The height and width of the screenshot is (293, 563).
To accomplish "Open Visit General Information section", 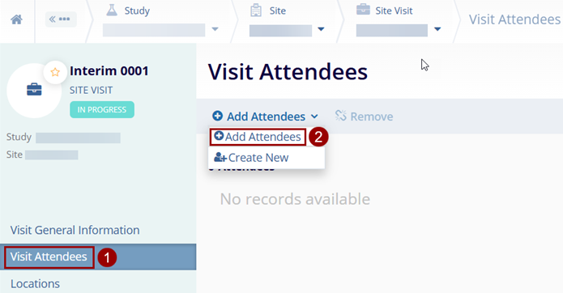I will point(75,230).
